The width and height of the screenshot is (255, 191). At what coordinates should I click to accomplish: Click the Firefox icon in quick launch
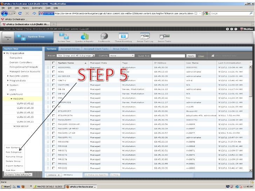pos(23,187)
